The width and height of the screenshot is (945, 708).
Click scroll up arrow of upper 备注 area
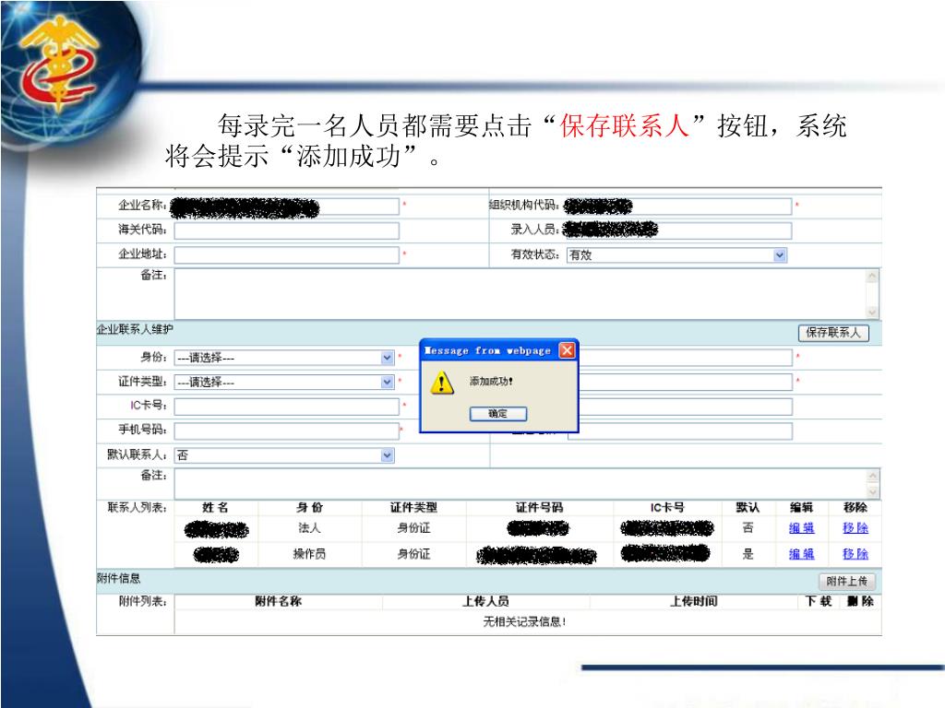pyautogui.click(x=872, y=277)
